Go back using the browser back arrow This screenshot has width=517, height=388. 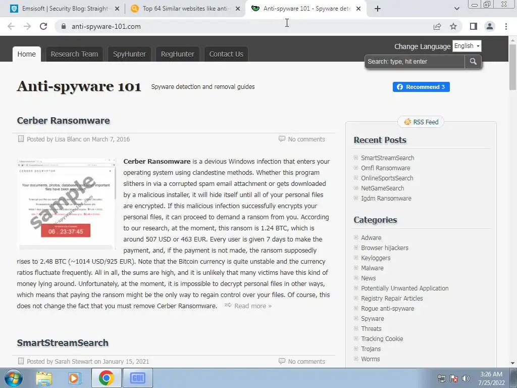11,26
